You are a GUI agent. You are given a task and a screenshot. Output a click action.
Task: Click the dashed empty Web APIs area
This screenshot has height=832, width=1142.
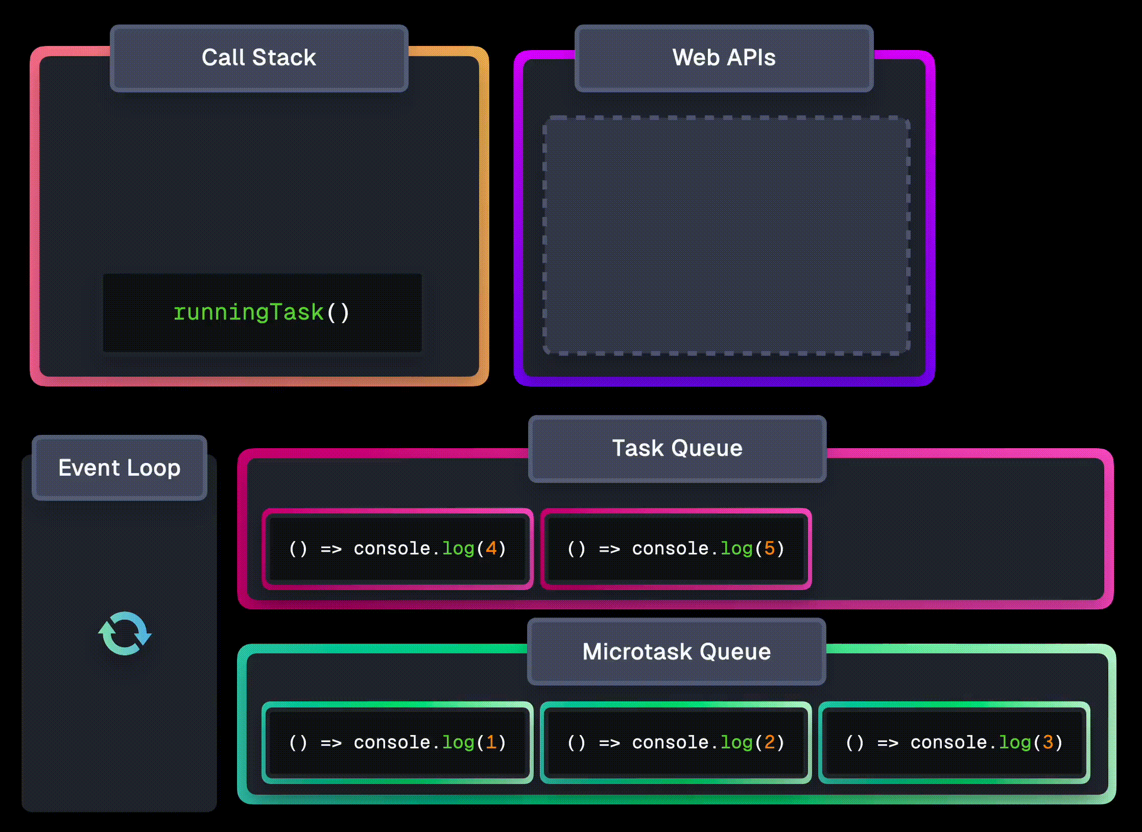coord(726,235)
